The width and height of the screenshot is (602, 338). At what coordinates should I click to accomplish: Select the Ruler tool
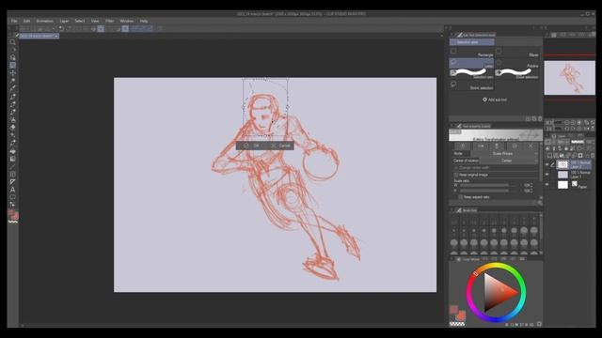12,181
